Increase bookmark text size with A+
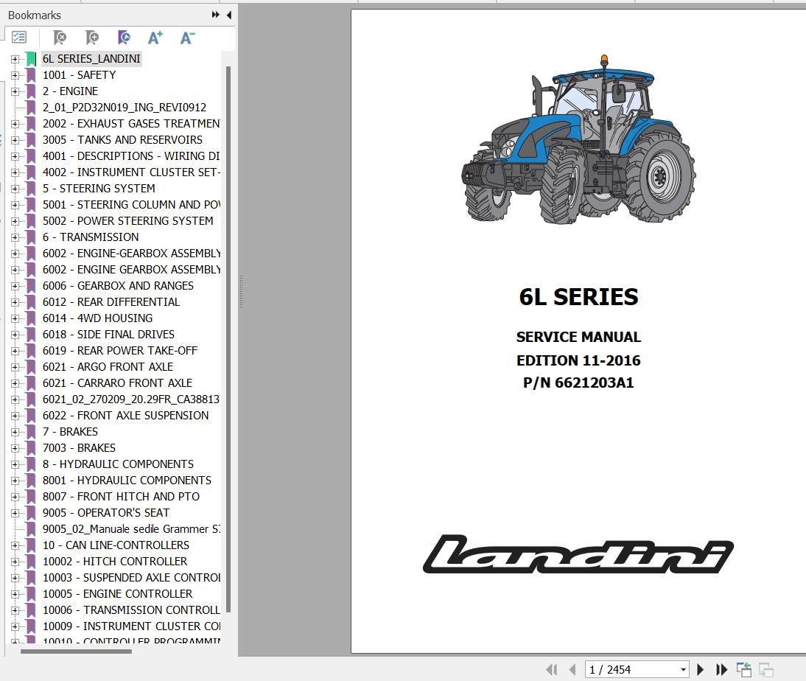This screenshot has width=806, height=681. click(x=155, y=37)
